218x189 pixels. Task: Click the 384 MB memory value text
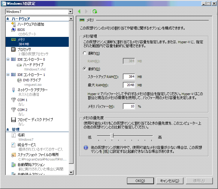pyautogui.click(x=24, y=44)
